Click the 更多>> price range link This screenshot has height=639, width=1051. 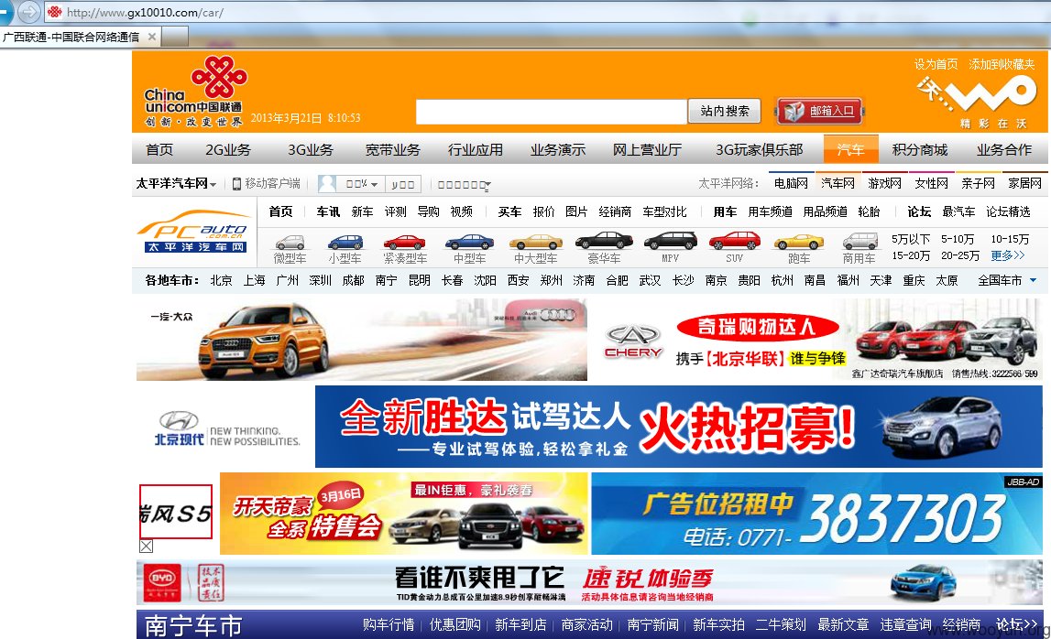pos(1008,255)
